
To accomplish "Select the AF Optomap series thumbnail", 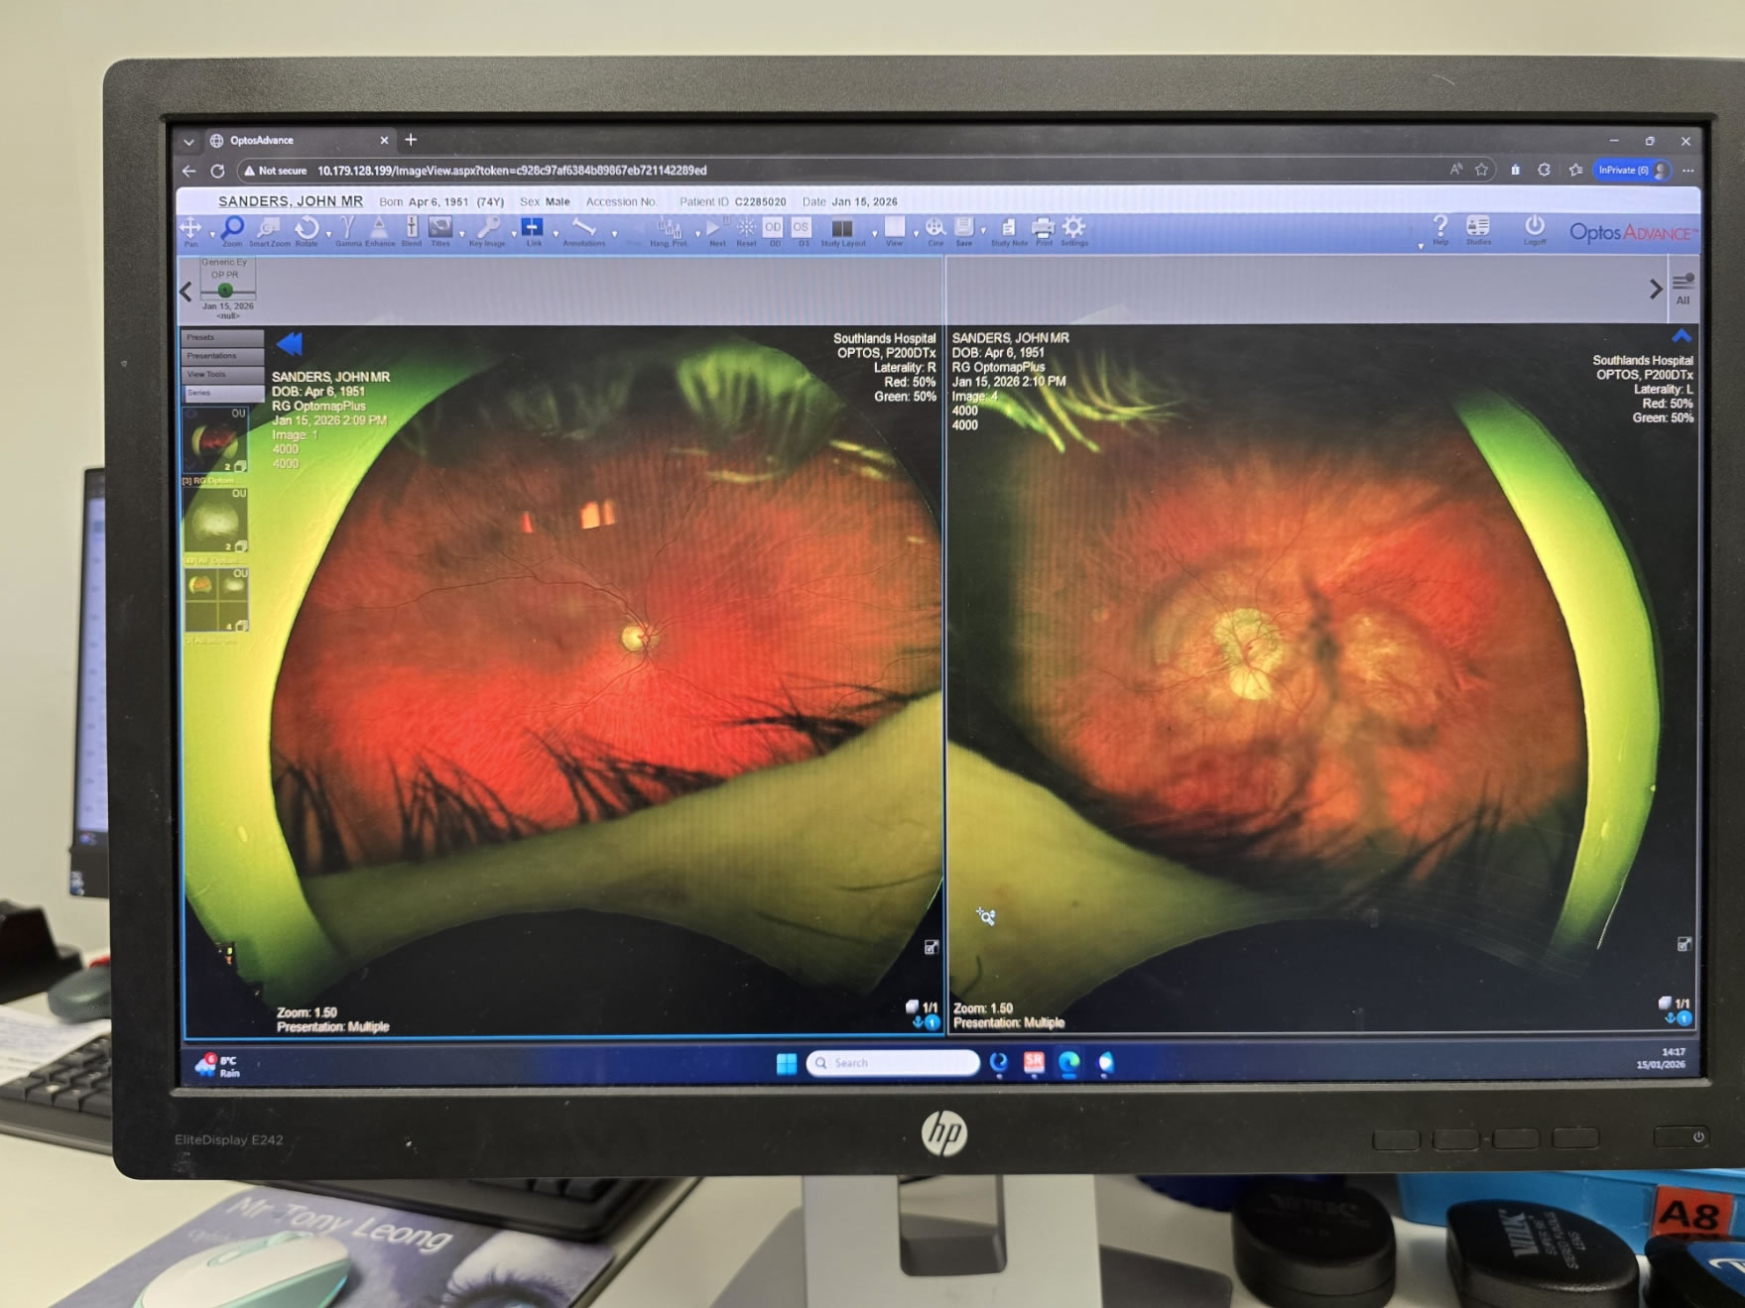I will (215, 521).
